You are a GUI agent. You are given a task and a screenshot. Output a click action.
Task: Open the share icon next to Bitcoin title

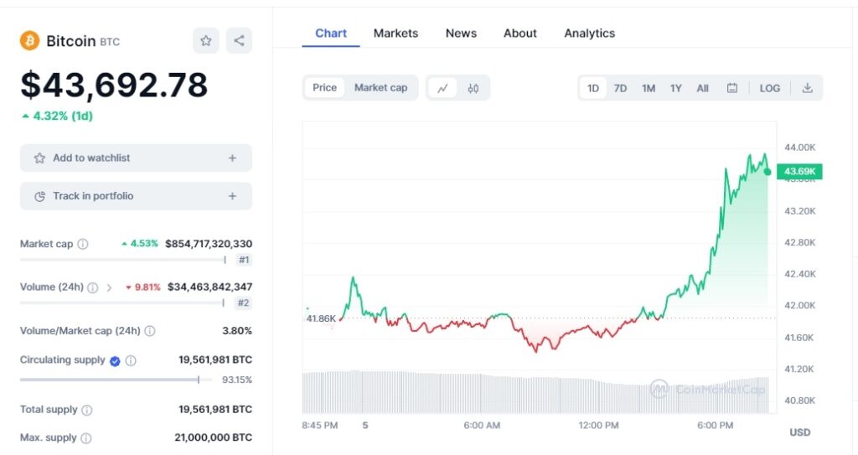(239, 40)
